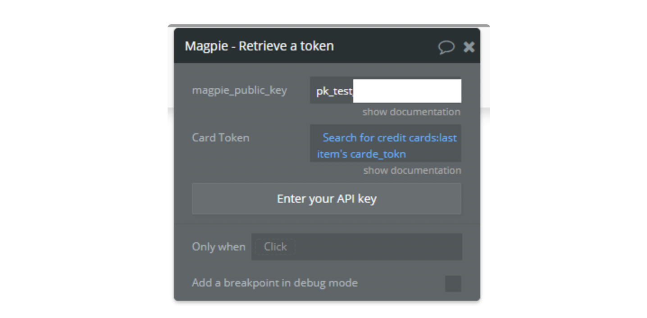Close the Magpie property panel
Viewport: 647px width, 318px height.
tap(469, 47)
